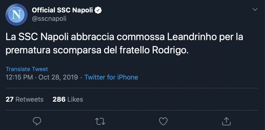Click the Translate Tweet link
Screen dimensions: 265x130
click(x=27, y=69)
